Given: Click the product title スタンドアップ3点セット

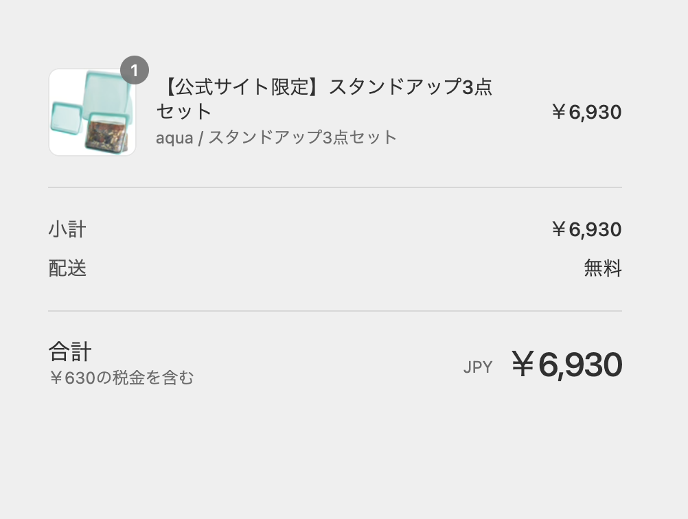Looking at the screenshot, I should click(x=324, y=99).
